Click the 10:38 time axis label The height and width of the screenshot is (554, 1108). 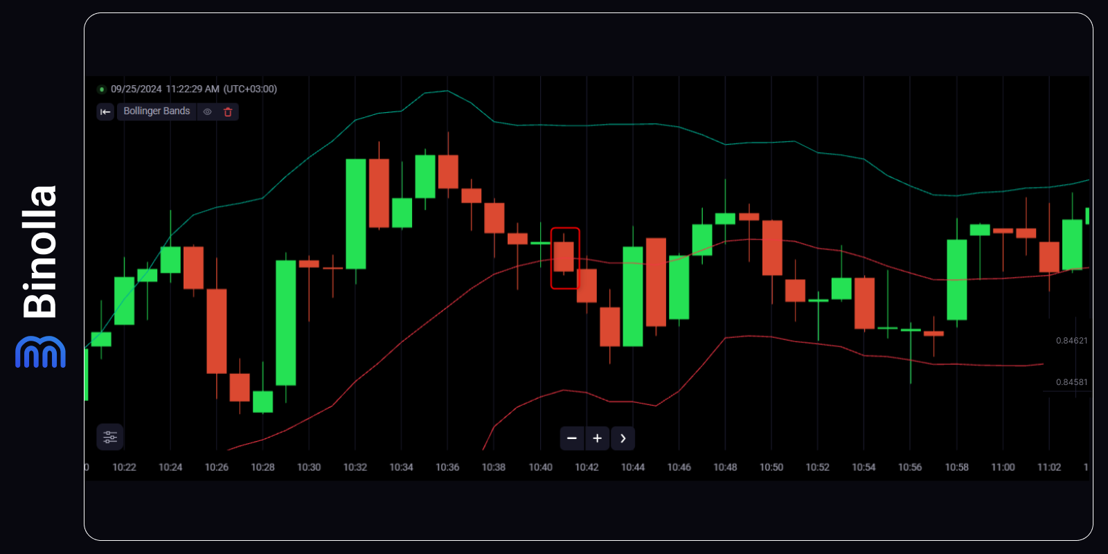tap(494, 467)
